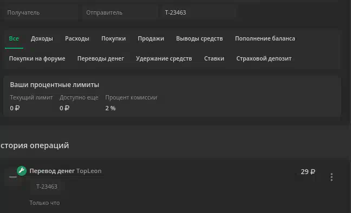The height and width of the screenshot is (213, 351).
Task: Click the T-23463 tag under the transfer
Action: click(x=47, y=187)
